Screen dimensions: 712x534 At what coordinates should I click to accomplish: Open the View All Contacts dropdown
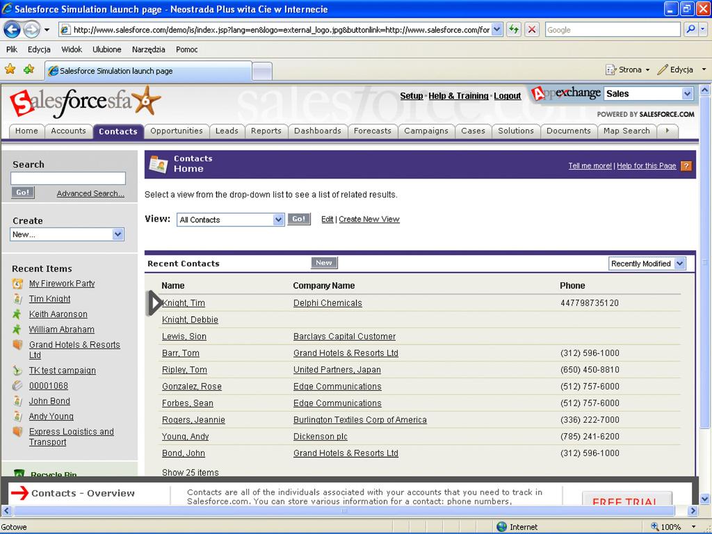coord(278,220)
